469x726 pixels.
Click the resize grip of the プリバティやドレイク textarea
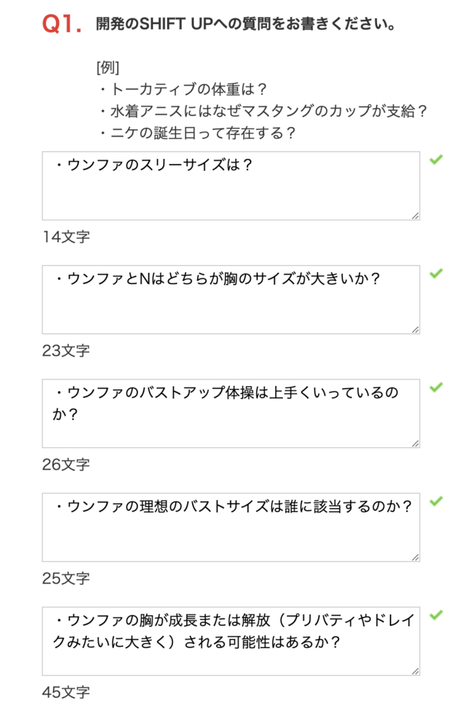click(415, 671)
